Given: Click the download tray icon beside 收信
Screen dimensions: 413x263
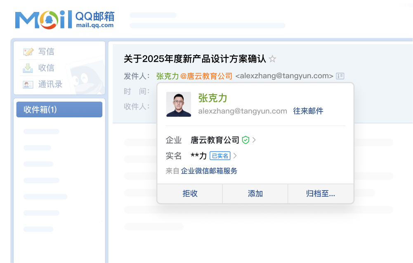Looking at the screenshot, I should 28,68.
